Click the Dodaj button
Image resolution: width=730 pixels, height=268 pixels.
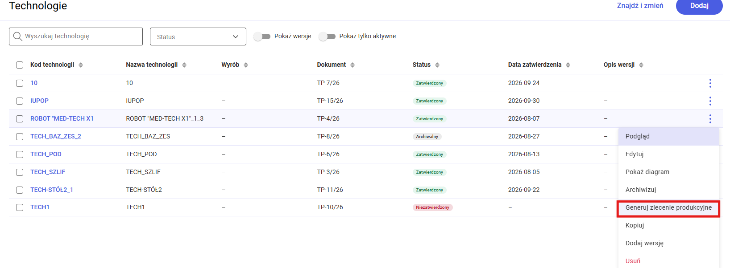click(x=699, y=6)
